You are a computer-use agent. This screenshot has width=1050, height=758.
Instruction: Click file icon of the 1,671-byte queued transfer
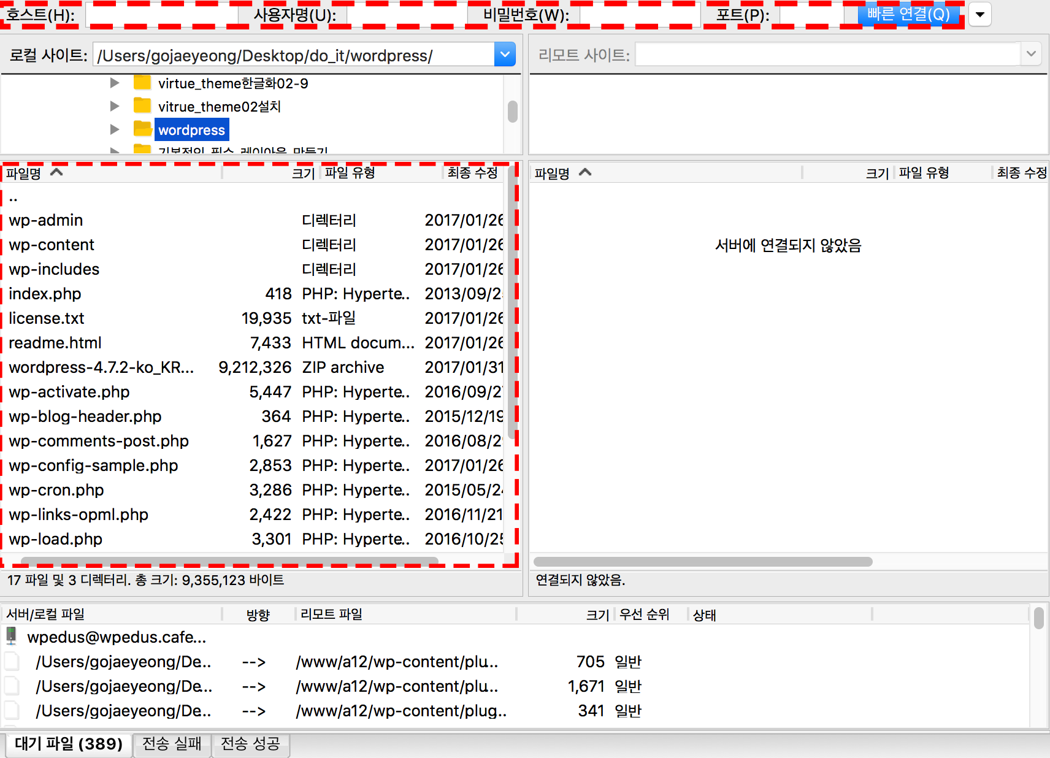click(x=12, y=686)
